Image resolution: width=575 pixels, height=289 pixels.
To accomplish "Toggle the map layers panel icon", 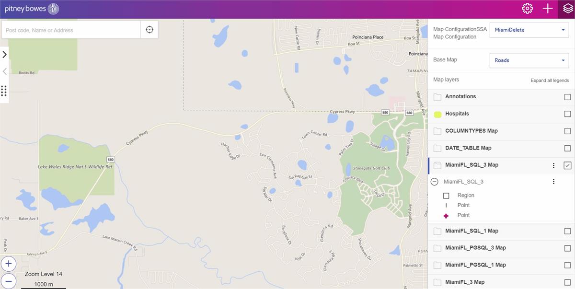I will pyautogui.click(x=568, y=9).
